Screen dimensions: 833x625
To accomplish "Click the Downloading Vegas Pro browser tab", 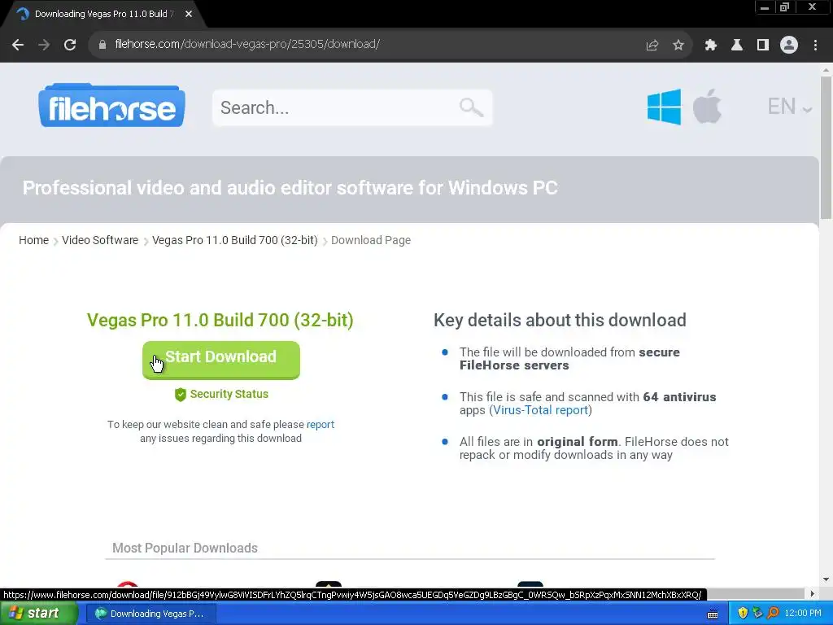I will pyautogui.click(x=103, y=14).
